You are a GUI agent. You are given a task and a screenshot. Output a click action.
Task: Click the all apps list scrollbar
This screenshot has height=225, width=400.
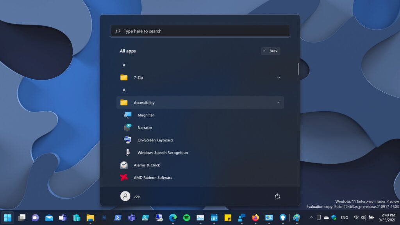point(299,69)
